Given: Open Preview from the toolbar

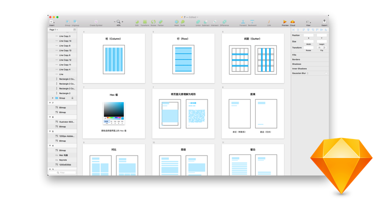Looking at the screenshot, I should point(285,22).
